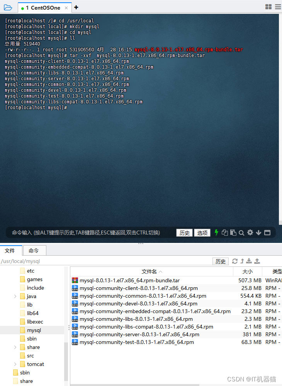Sort by 类型 column header
The height and width of the screenshot is (386, 282).
272,271
